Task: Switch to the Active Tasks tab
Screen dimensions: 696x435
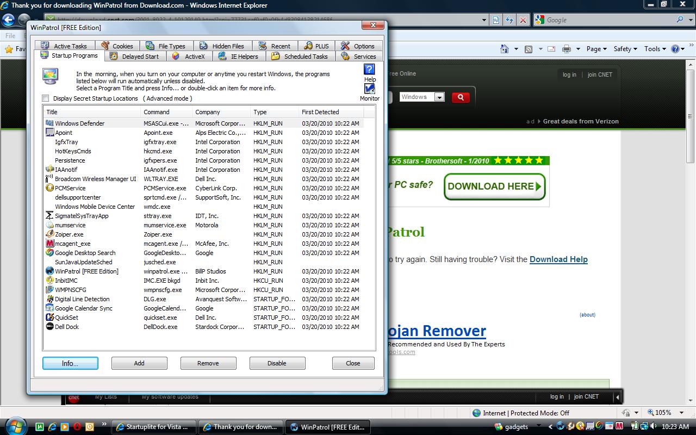Action: tap(64, 46)
